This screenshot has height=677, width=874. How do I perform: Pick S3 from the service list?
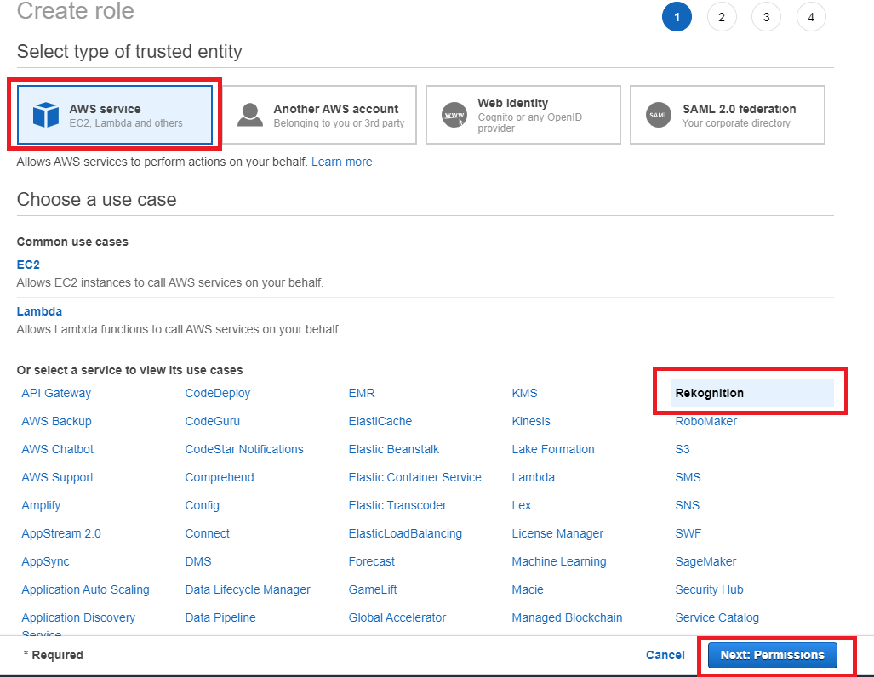click(x=683, y=449)
